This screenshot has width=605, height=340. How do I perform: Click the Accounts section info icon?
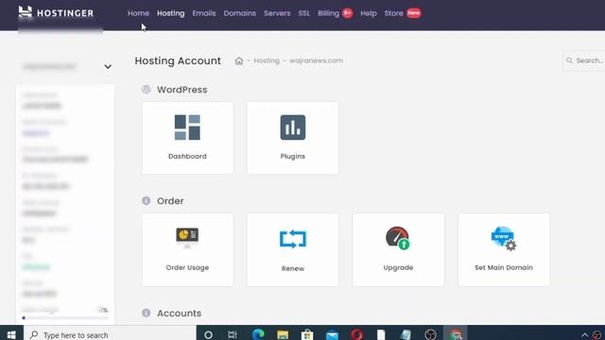pos(147,313)
